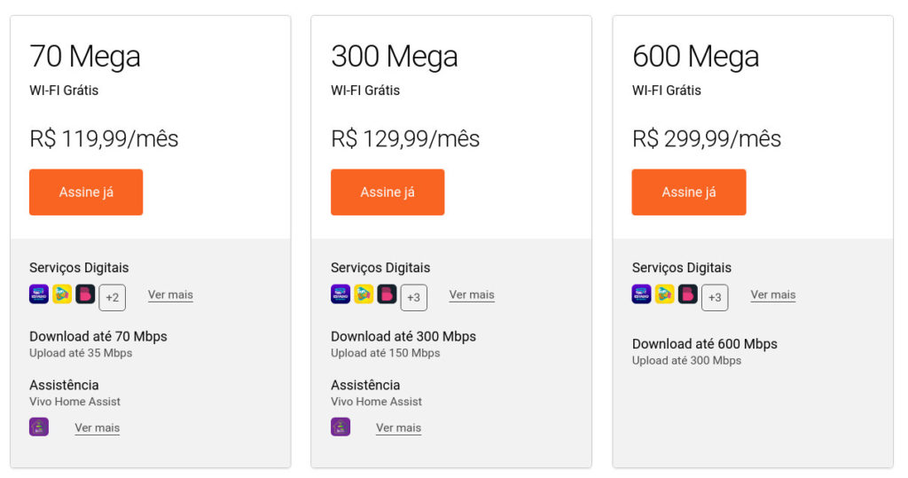Image resolution: width=908 pixels, height=478 pixels.
Task: Expand the +3 services badge in 600 Mega plan
Action: click(715, 298)
